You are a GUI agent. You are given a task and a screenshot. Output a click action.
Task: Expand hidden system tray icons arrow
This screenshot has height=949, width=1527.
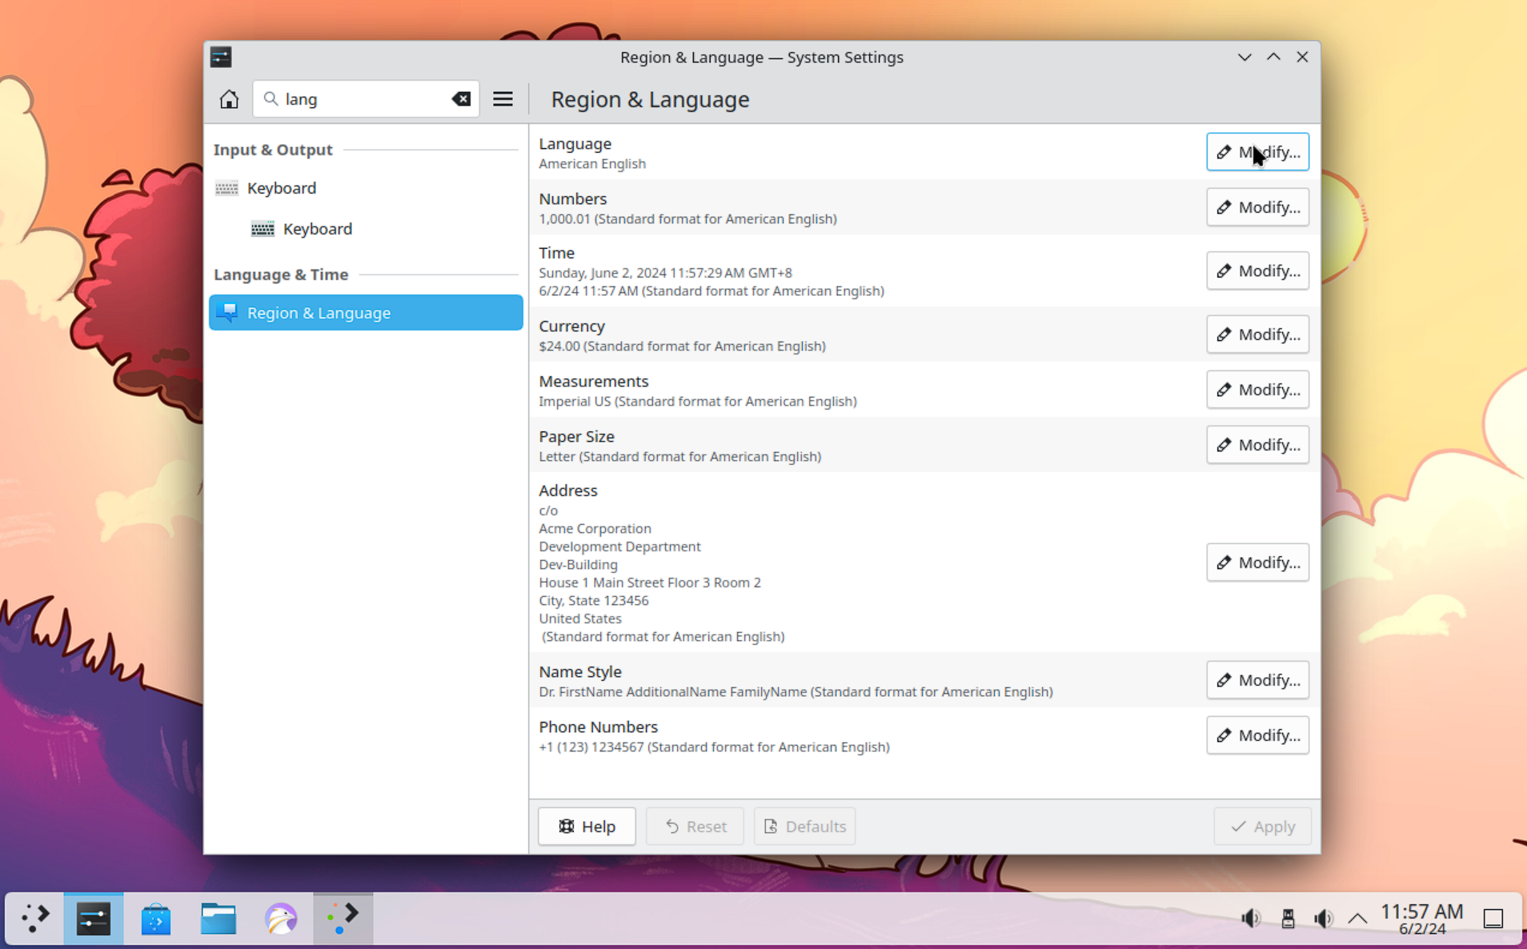[1357, 919]
